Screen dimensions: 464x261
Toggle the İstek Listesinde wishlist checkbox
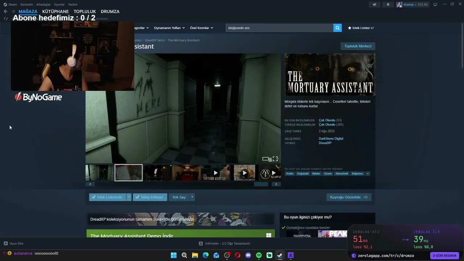tap(94, 197)
